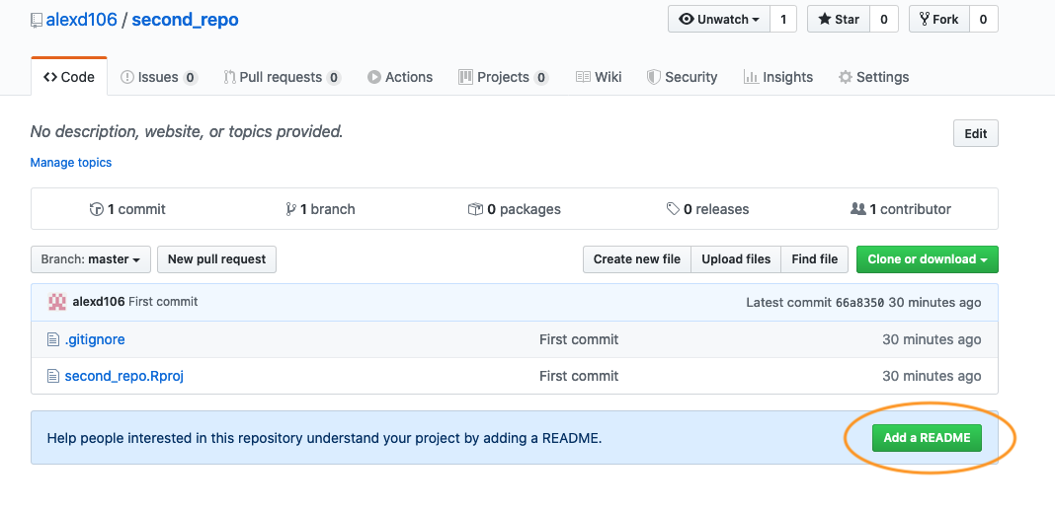Open the 0 packages section
The image size is (1055, 510).
click(515, 209)
